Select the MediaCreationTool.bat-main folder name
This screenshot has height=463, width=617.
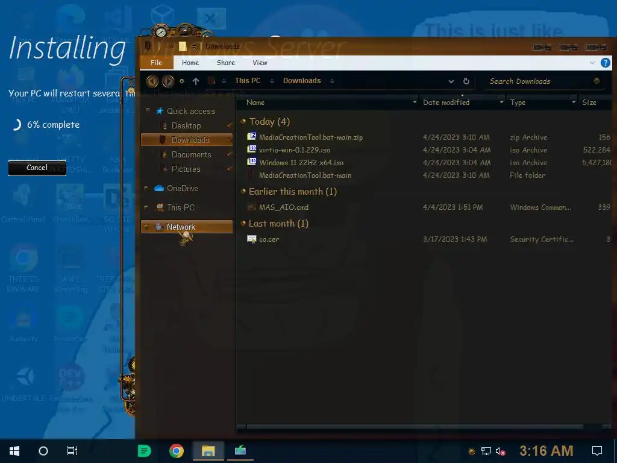305,175
